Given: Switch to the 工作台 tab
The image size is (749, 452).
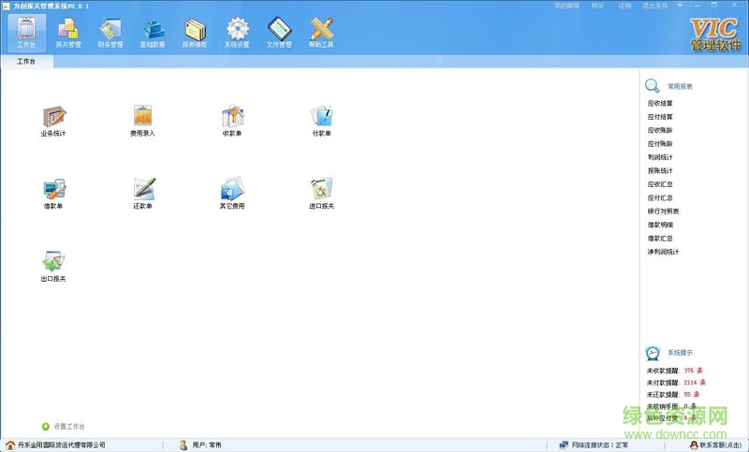Looking at the screenshot, I should tap(27, 62).
